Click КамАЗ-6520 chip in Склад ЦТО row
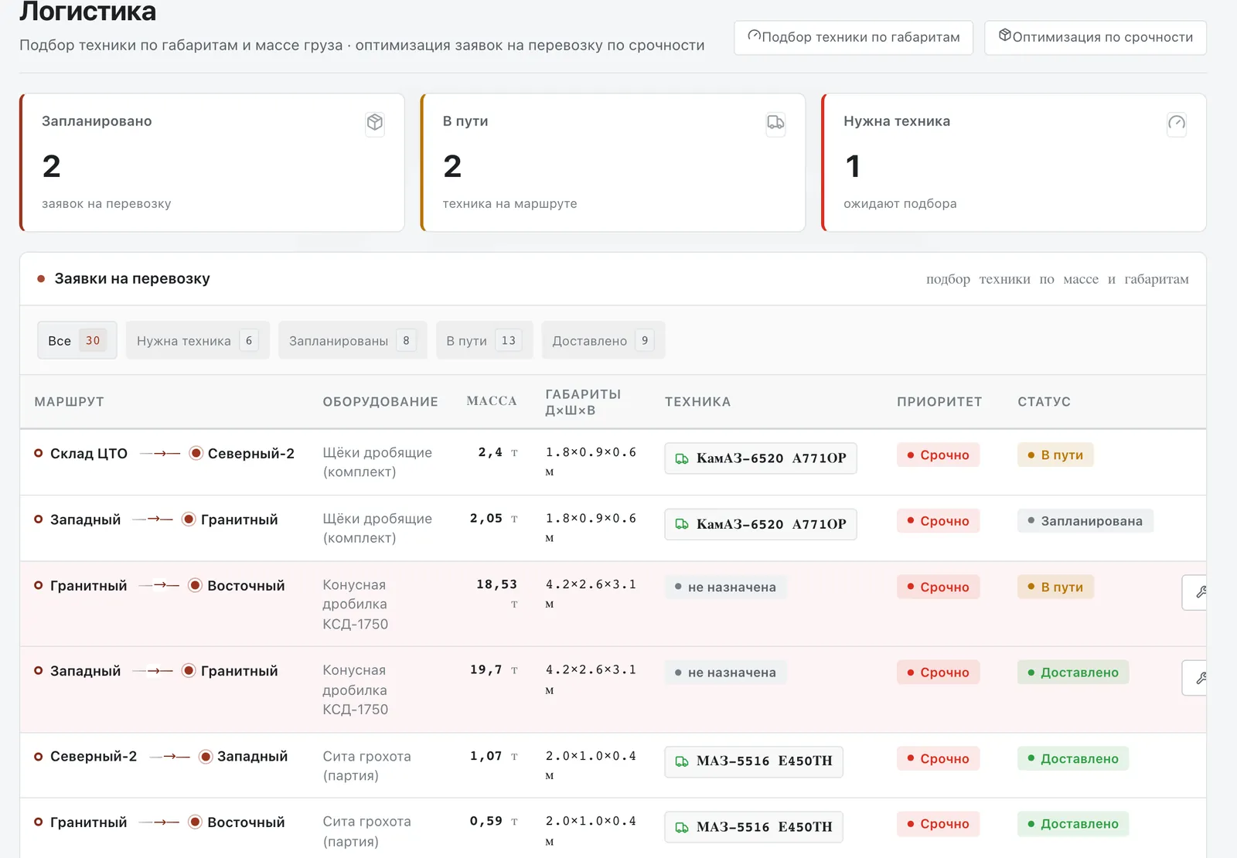The height and width of the screenshot is (858, 1237). (x=761, y=458)
